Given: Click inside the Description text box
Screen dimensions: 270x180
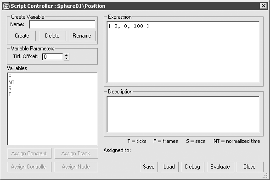Looking at the screenshot, I should coord(183,114).
